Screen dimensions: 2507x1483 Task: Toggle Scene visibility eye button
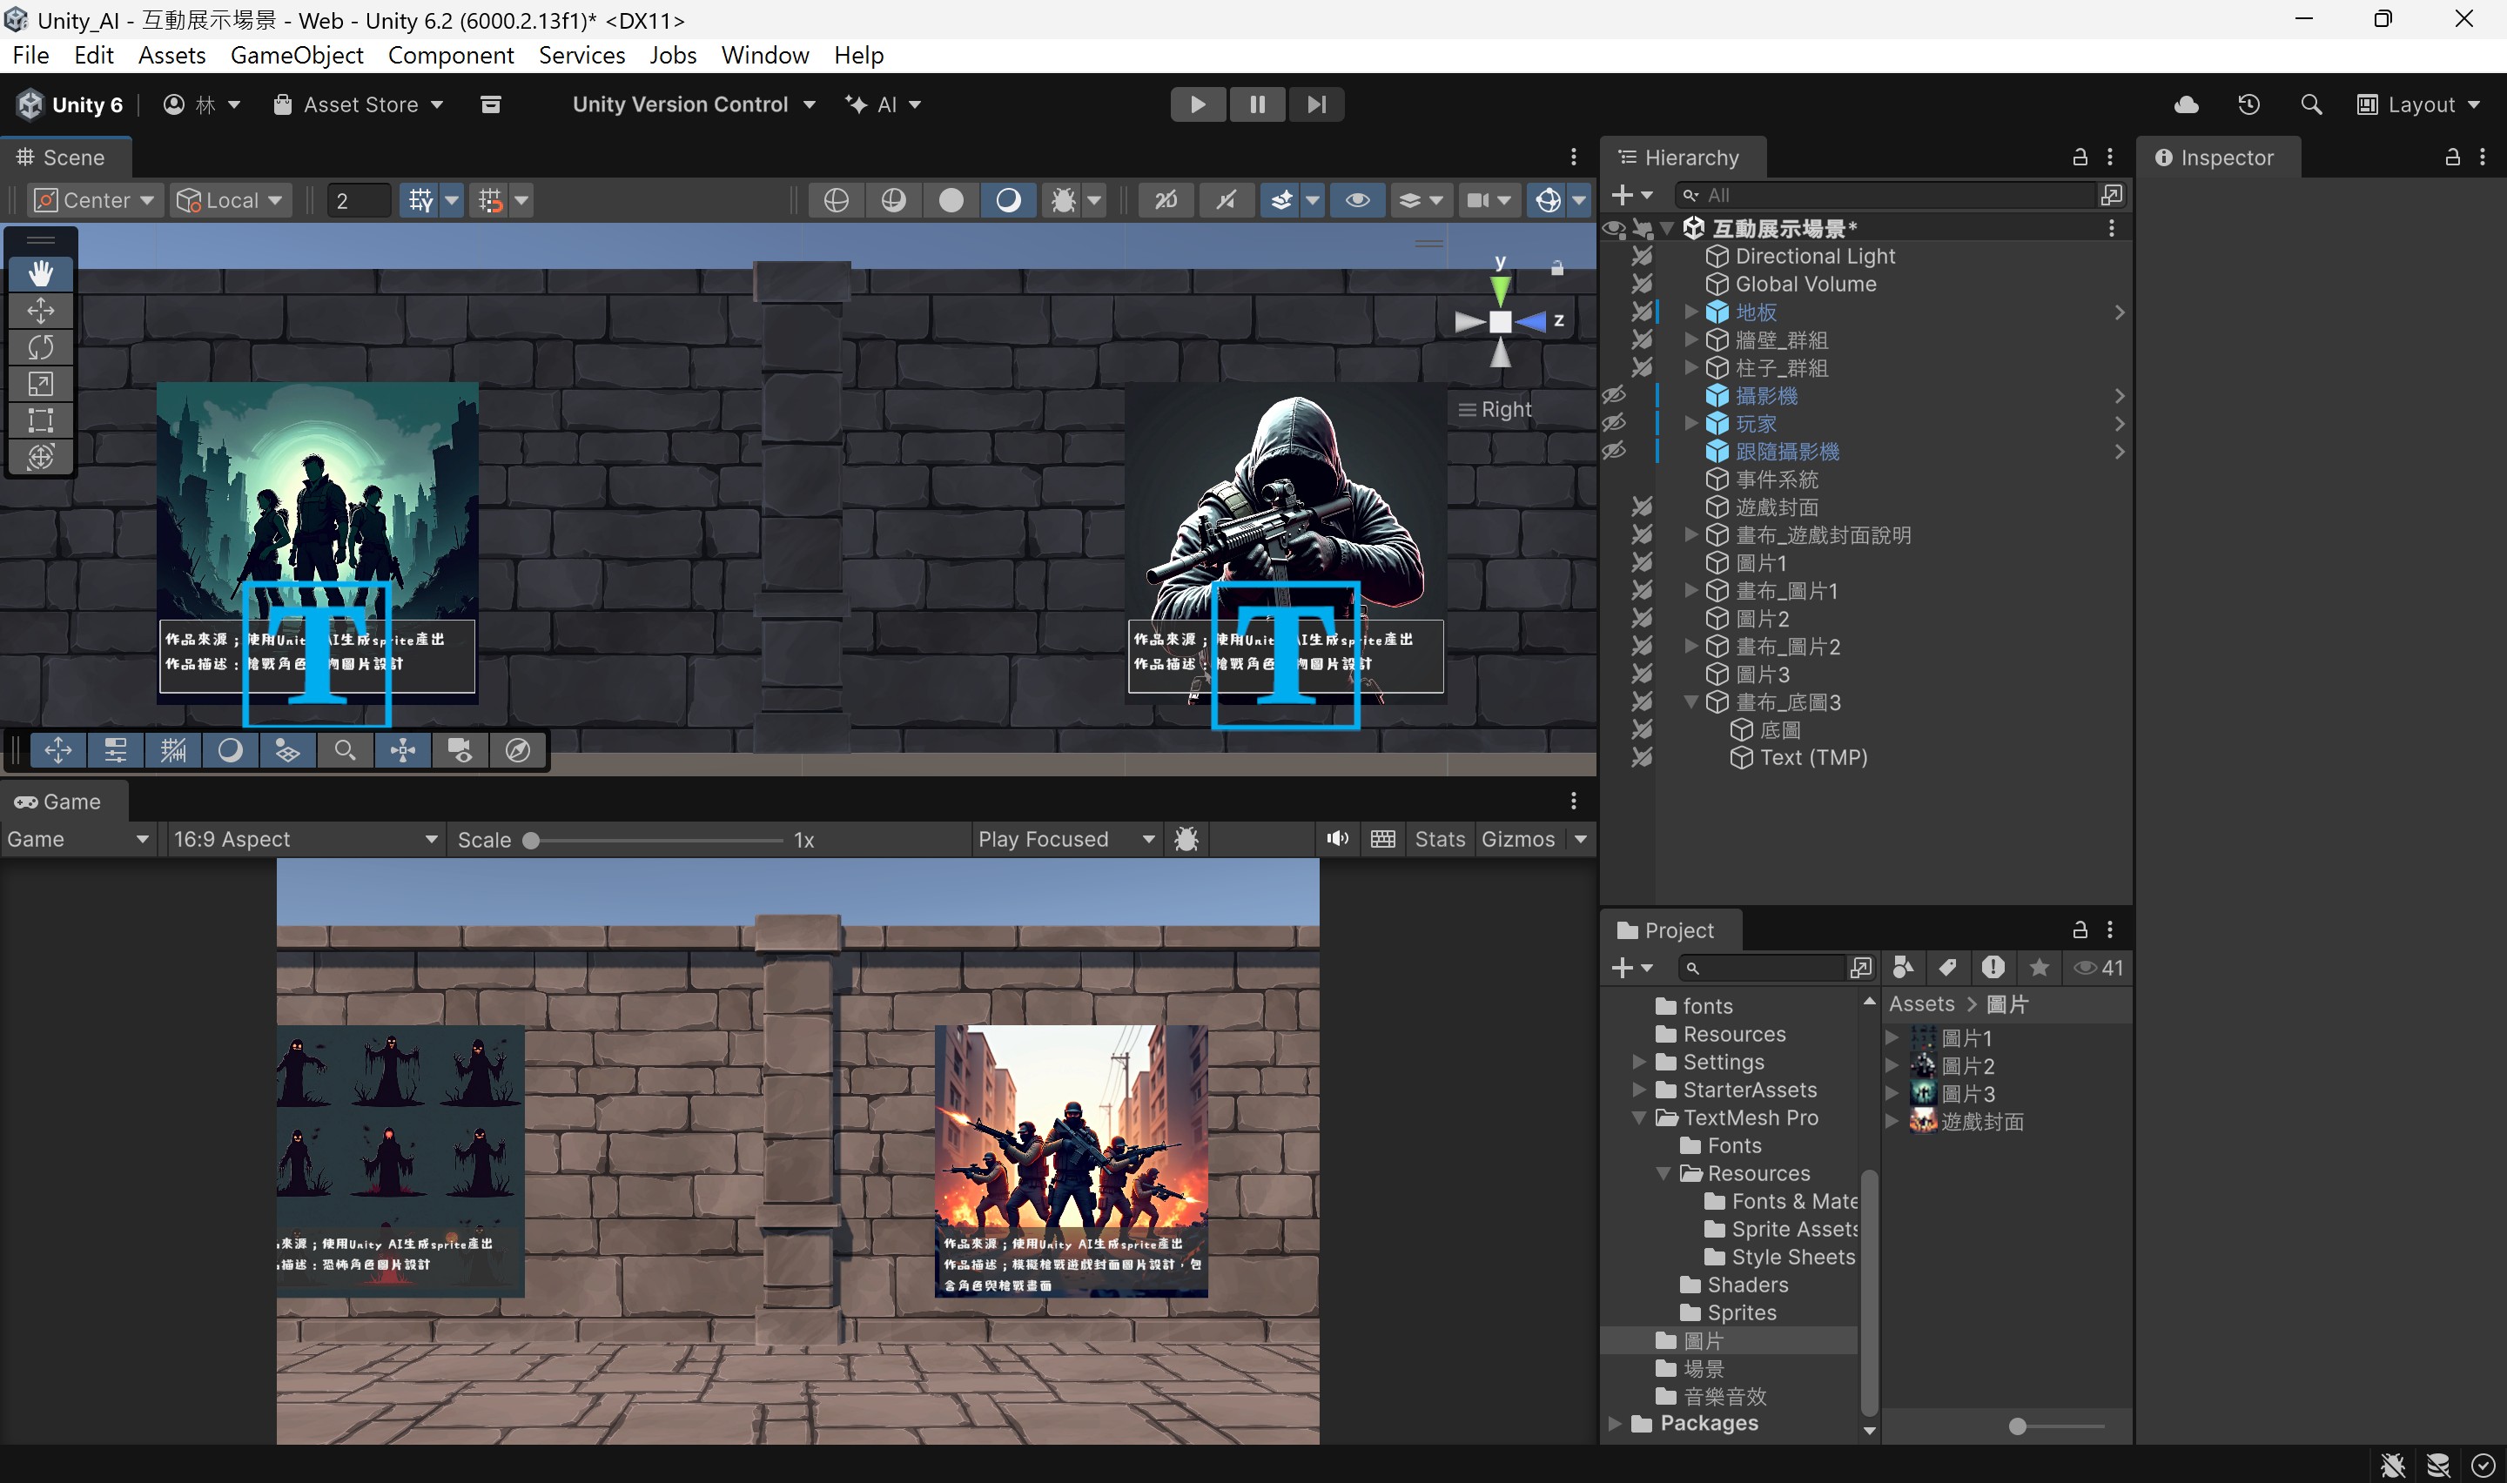(x=1357, y=200)
